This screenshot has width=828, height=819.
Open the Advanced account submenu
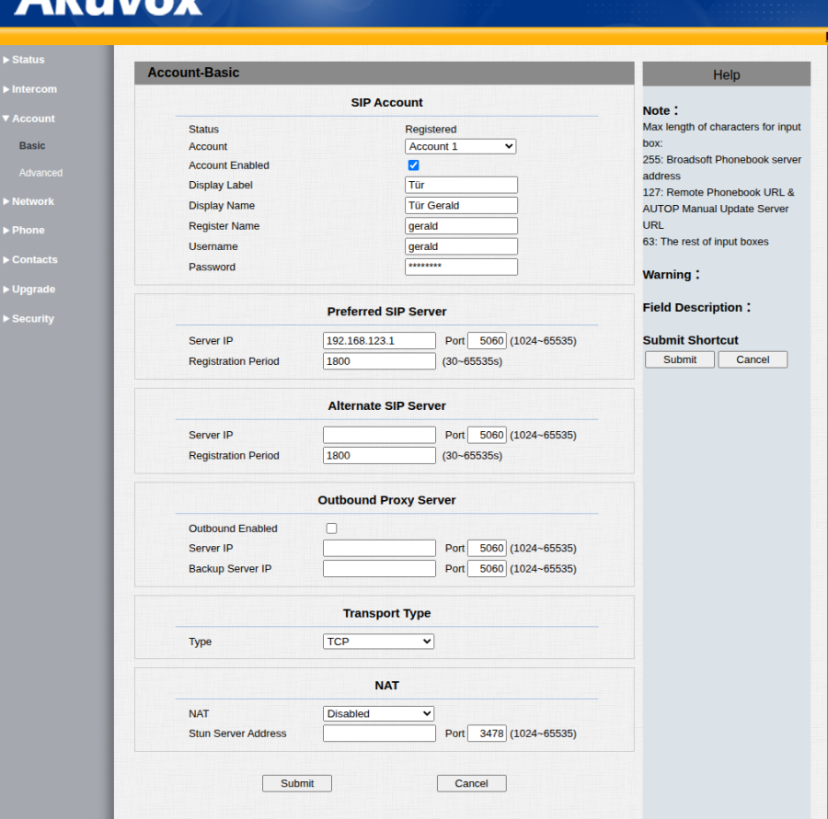point(40,173)
